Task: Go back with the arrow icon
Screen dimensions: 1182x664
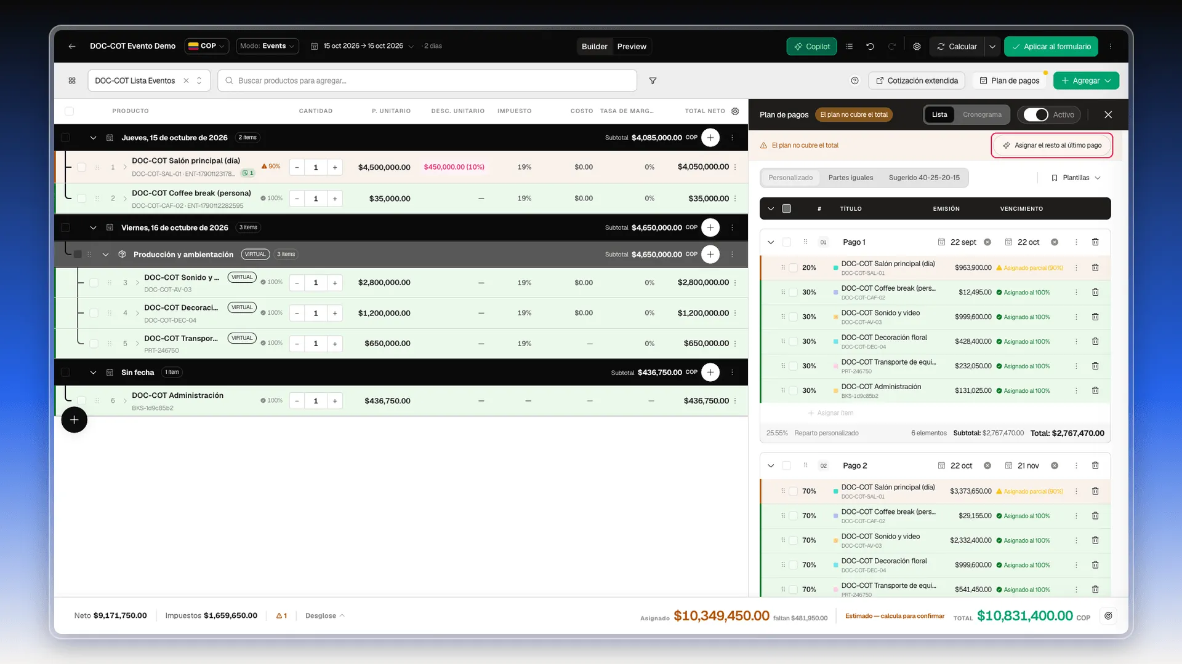Action: [72, 46]
